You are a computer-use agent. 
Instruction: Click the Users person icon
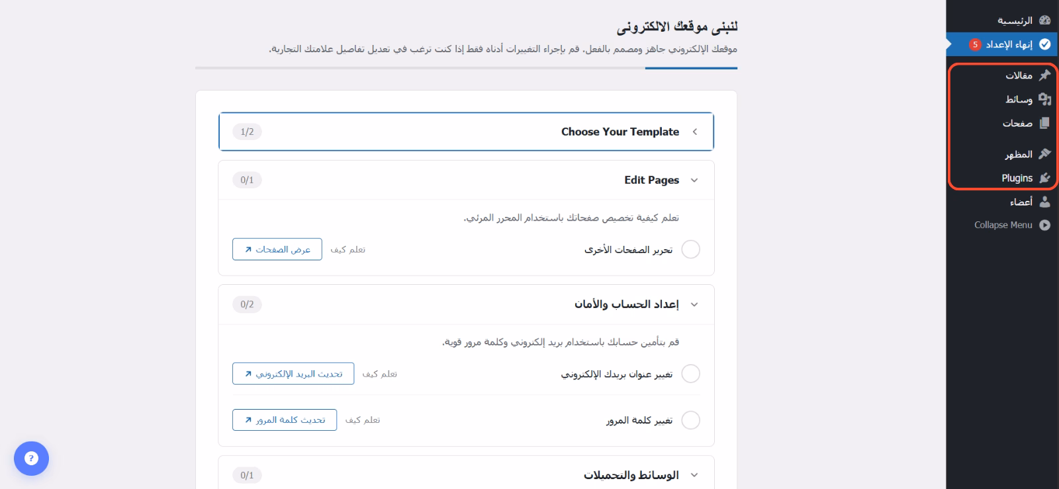pyautogui.click(x=1044, y=202)
